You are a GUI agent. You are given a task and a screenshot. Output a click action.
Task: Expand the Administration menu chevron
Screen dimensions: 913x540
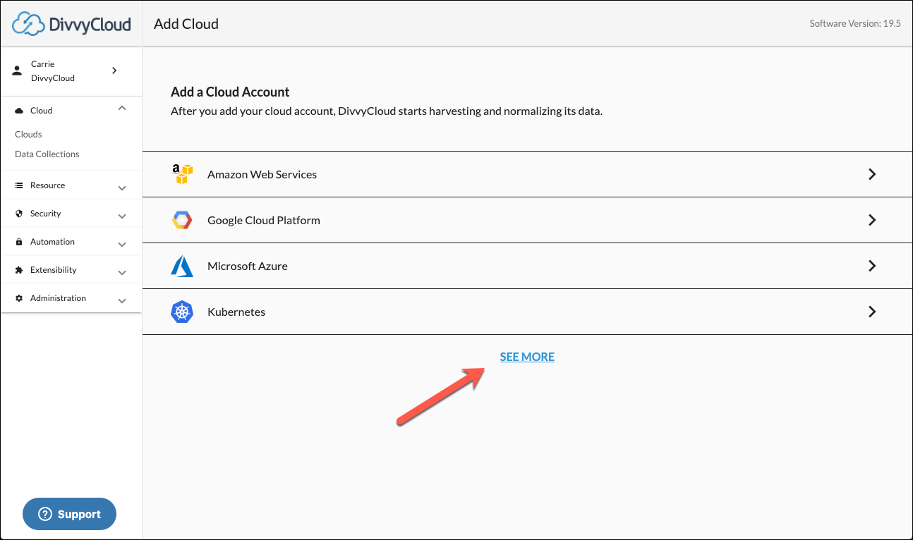coord(122,301)
